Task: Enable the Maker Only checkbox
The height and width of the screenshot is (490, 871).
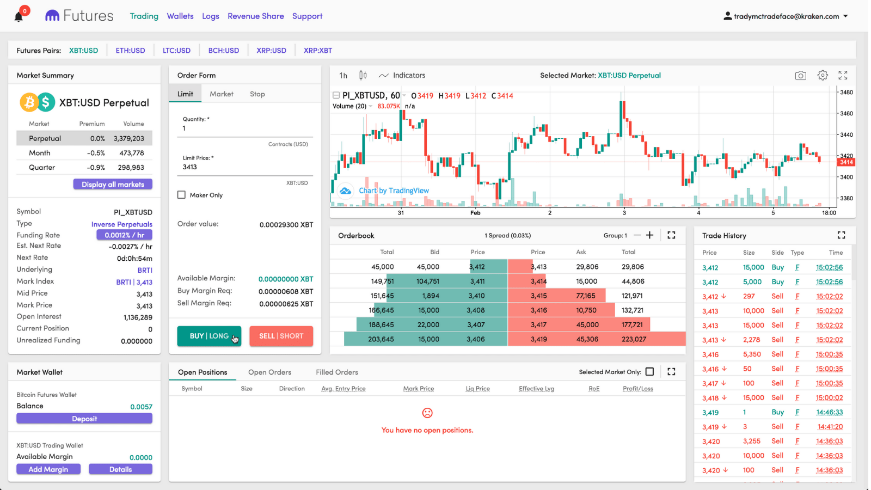Action: coord(182,195)
